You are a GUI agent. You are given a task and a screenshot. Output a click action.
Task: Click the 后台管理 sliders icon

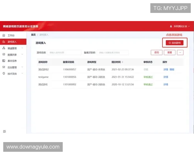coord(4,67)
